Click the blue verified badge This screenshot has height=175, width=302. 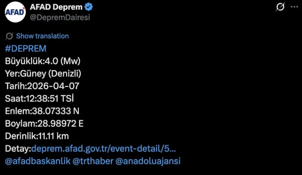coord(89,7)
